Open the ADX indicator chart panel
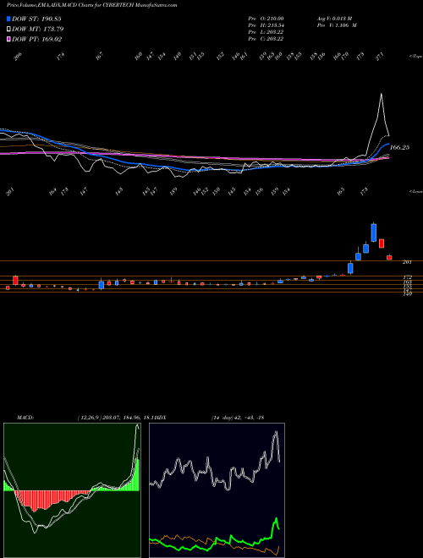The image size is (423, 558). click(x=217, y=490)
